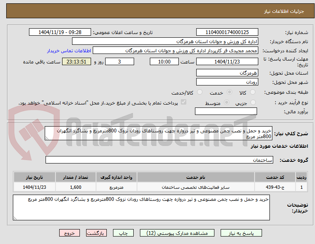This screenshot has height=244, width=315.
Task: Click the empty برآورد مالی field
Action: click(226, 111)
